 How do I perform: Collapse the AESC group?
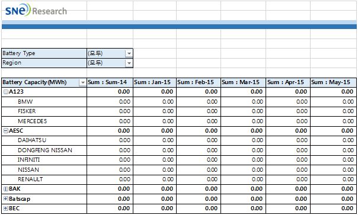(x=6, y=130)
